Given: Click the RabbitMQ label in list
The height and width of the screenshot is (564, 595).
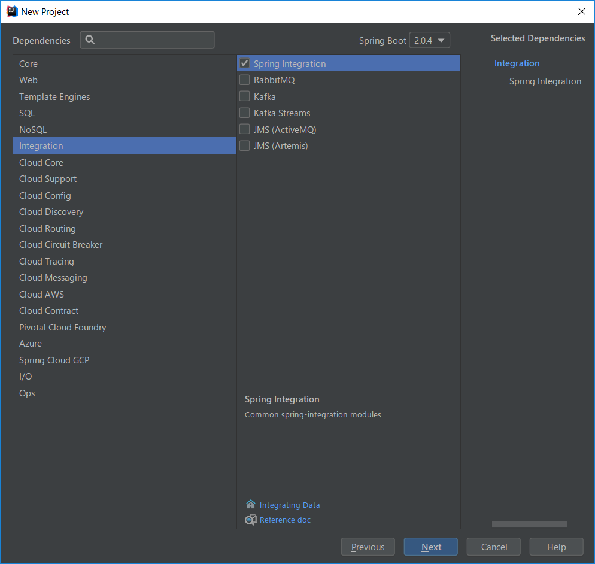Looking at the screenshot, I should point(274,80).
